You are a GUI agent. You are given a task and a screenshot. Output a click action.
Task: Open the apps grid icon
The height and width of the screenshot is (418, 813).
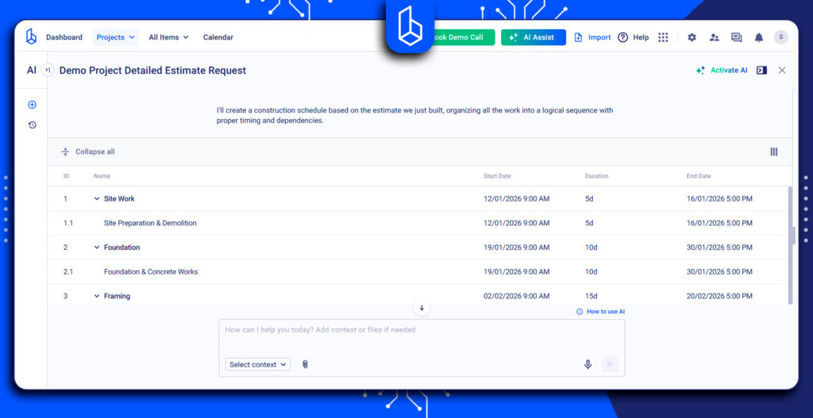pyautogui.click(x=663, y=37)
